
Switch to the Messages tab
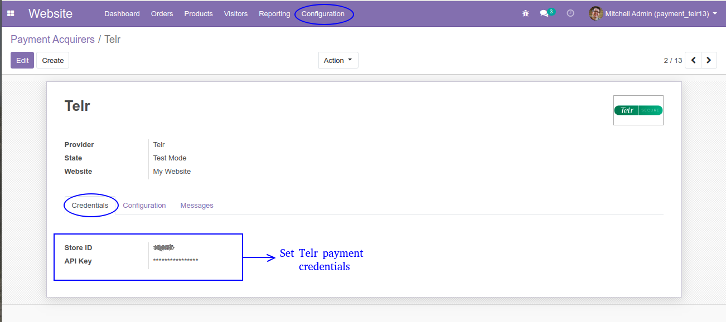[x=197, y=205]
